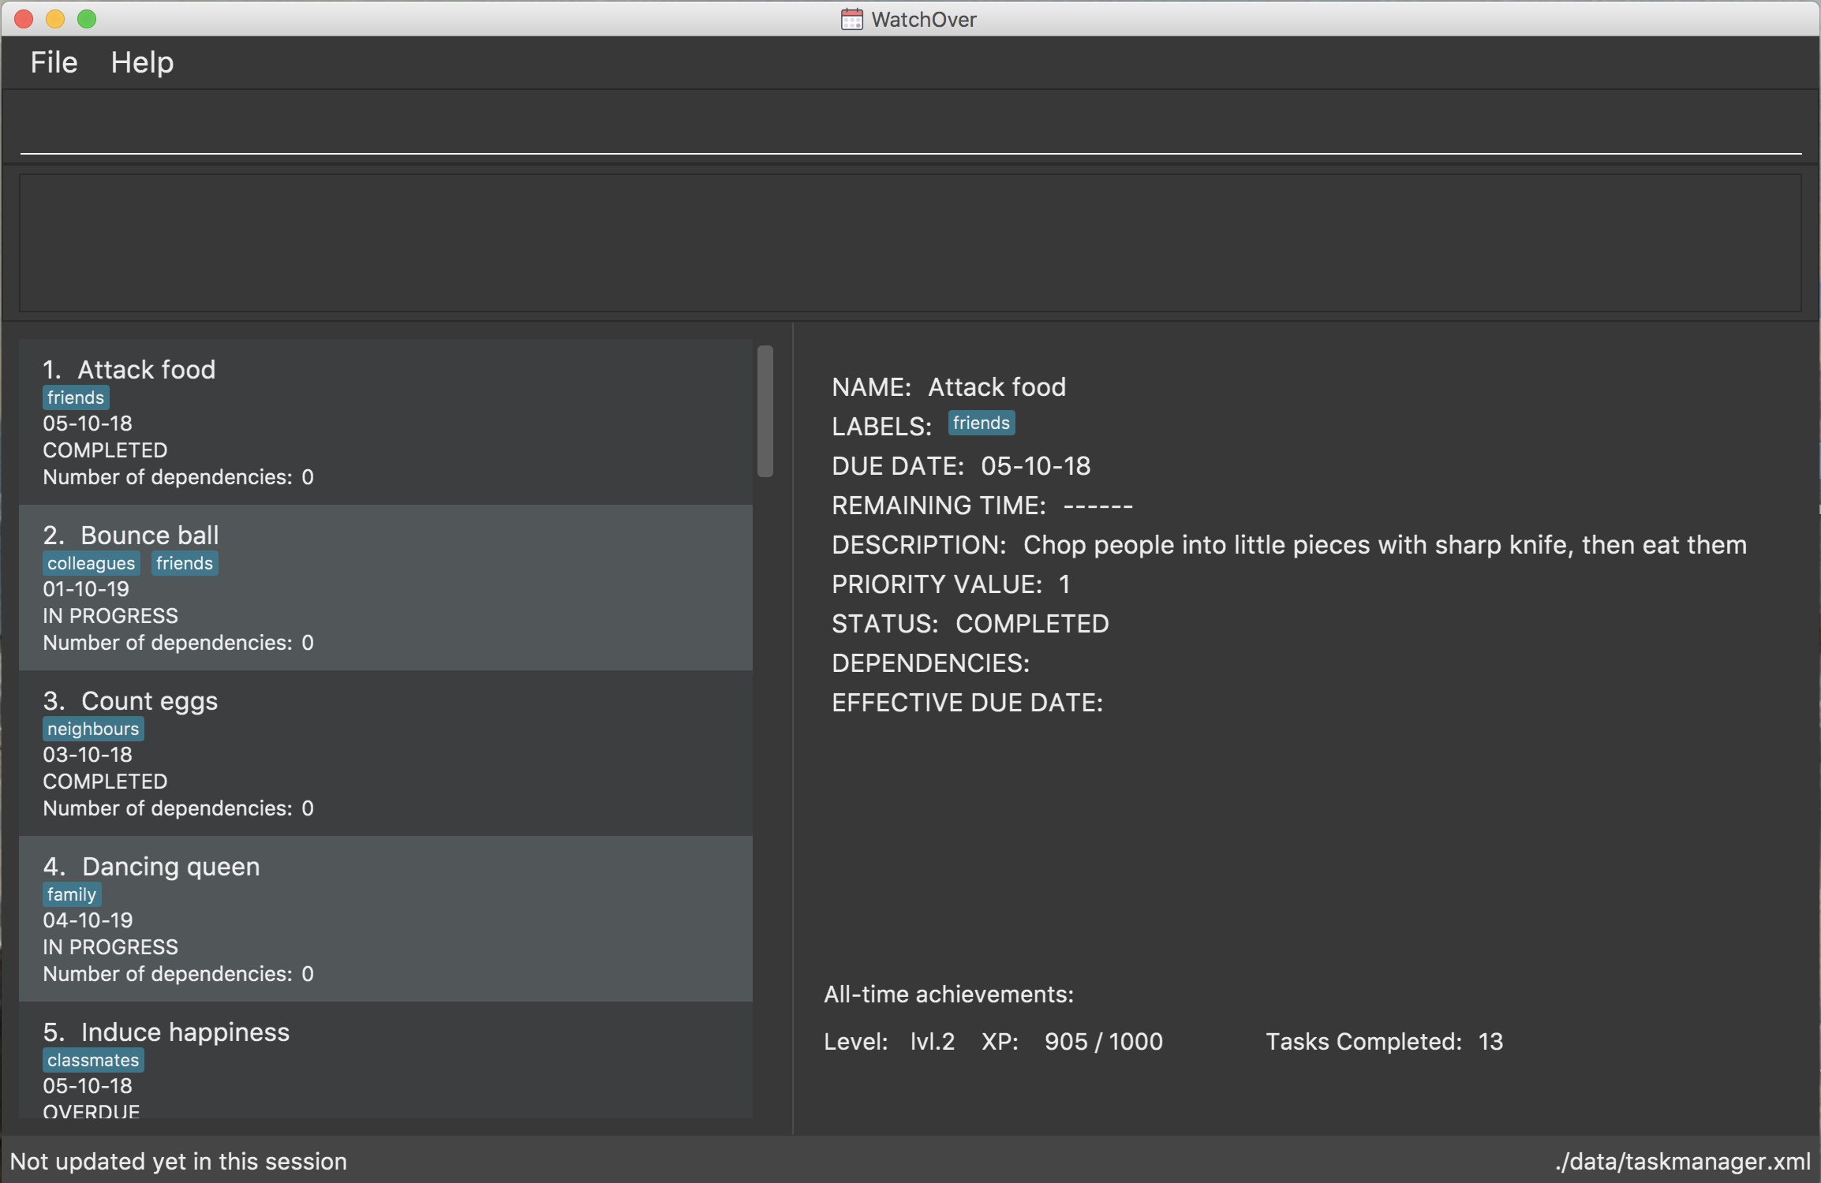Click date 01-10-19 on Bounce ball
The image size is (1821, 1183).
pos(86,589)
